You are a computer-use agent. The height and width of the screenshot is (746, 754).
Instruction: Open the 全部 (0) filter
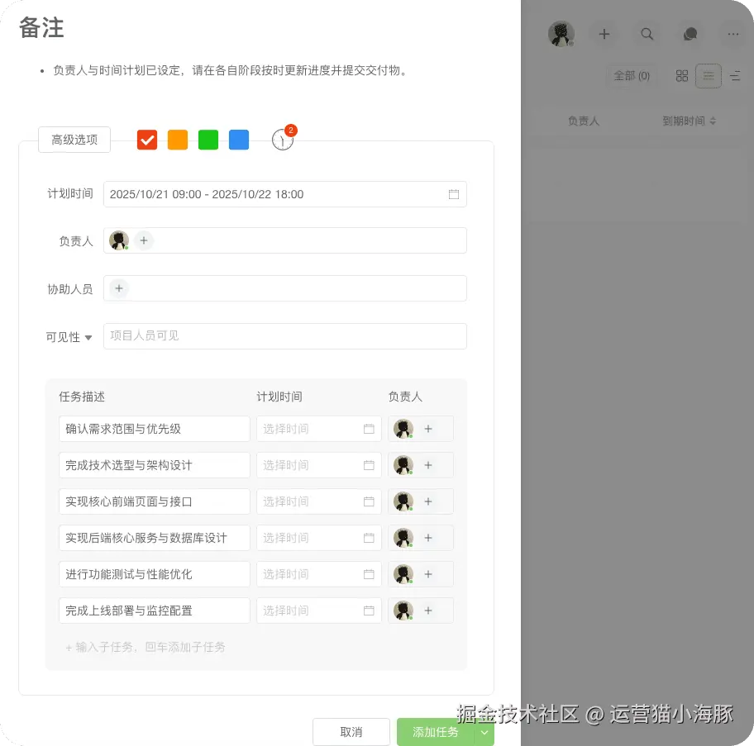tap(632, 75)
